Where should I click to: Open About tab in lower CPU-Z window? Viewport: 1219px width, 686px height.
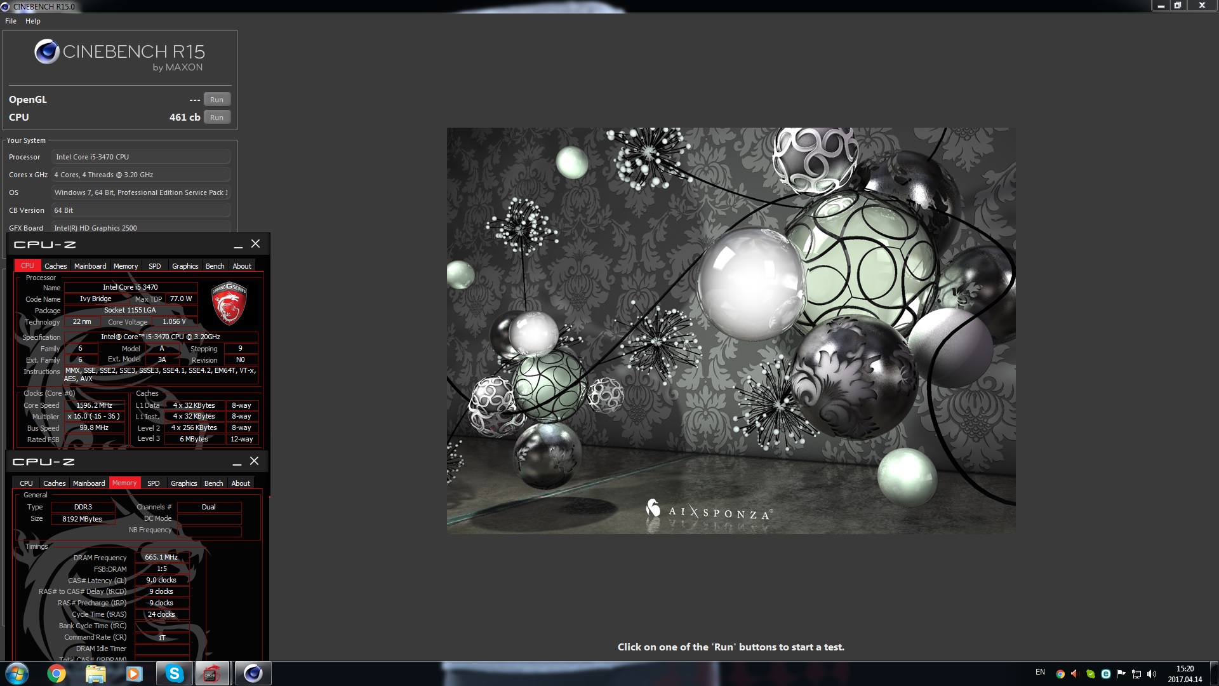tap(241, 483)
